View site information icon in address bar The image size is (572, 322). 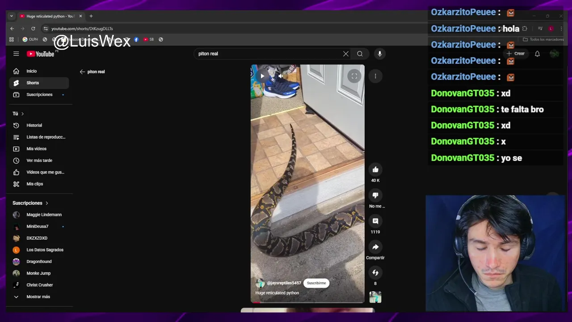45,29
